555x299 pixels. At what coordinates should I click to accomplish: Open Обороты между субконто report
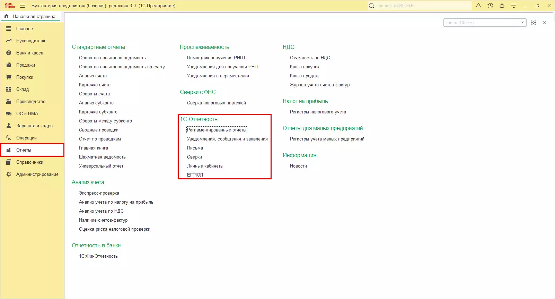[x=105, y=121]
